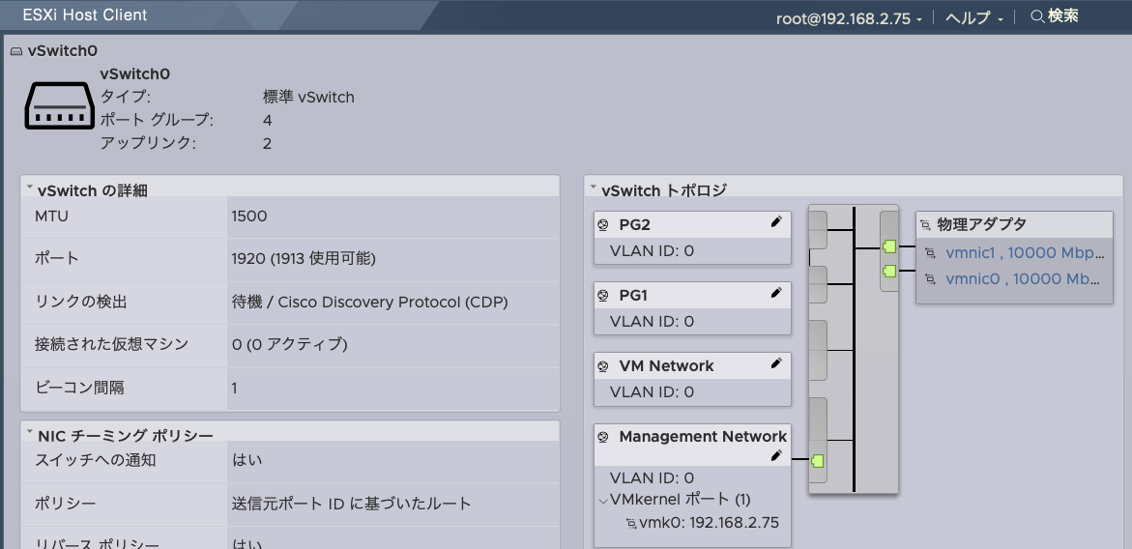Open vmnic0 physical adapter link
1132x549 pixels.
click(x=1022, y=279)
